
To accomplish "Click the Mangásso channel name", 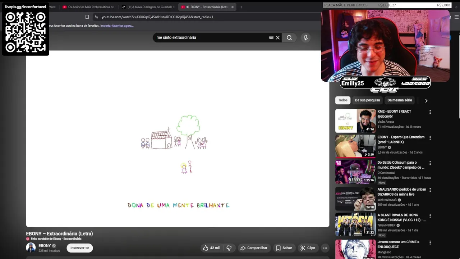I will (385, 252).
